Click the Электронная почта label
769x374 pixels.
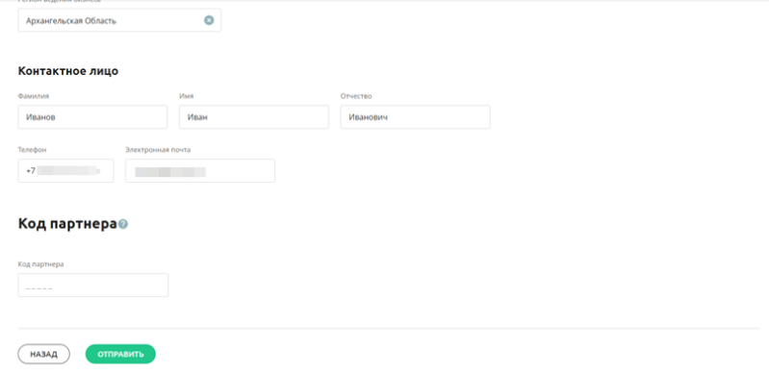[158, 150]
